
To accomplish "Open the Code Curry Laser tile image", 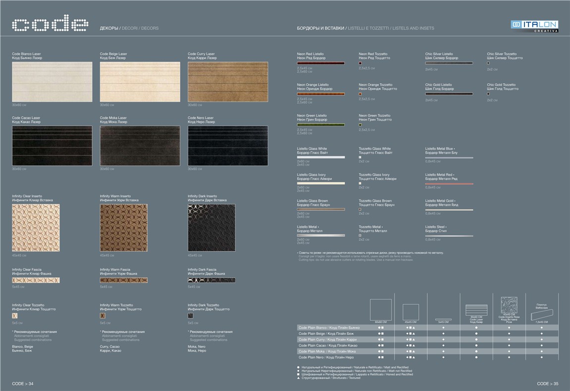I will click(228, 82).
